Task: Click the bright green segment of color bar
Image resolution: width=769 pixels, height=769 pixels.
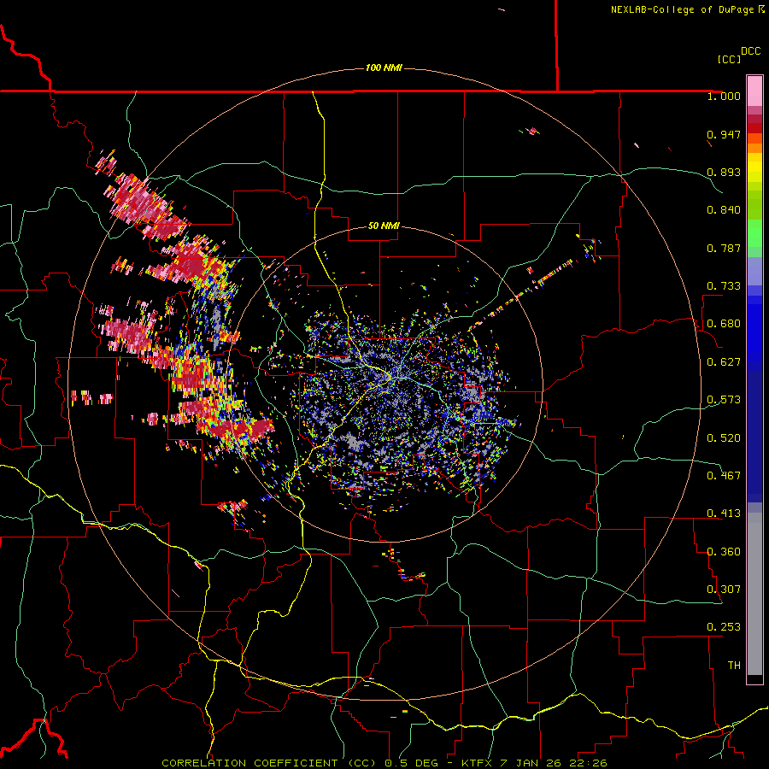Action: (754, 233)
